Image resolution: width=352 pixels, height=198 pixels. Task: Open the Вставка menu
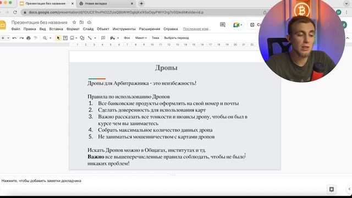click(56, 29)
